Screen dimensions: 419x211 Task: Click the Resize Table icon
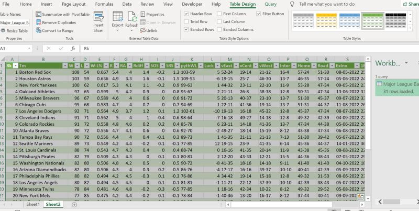pyautogui.click(x=3, y=31)
